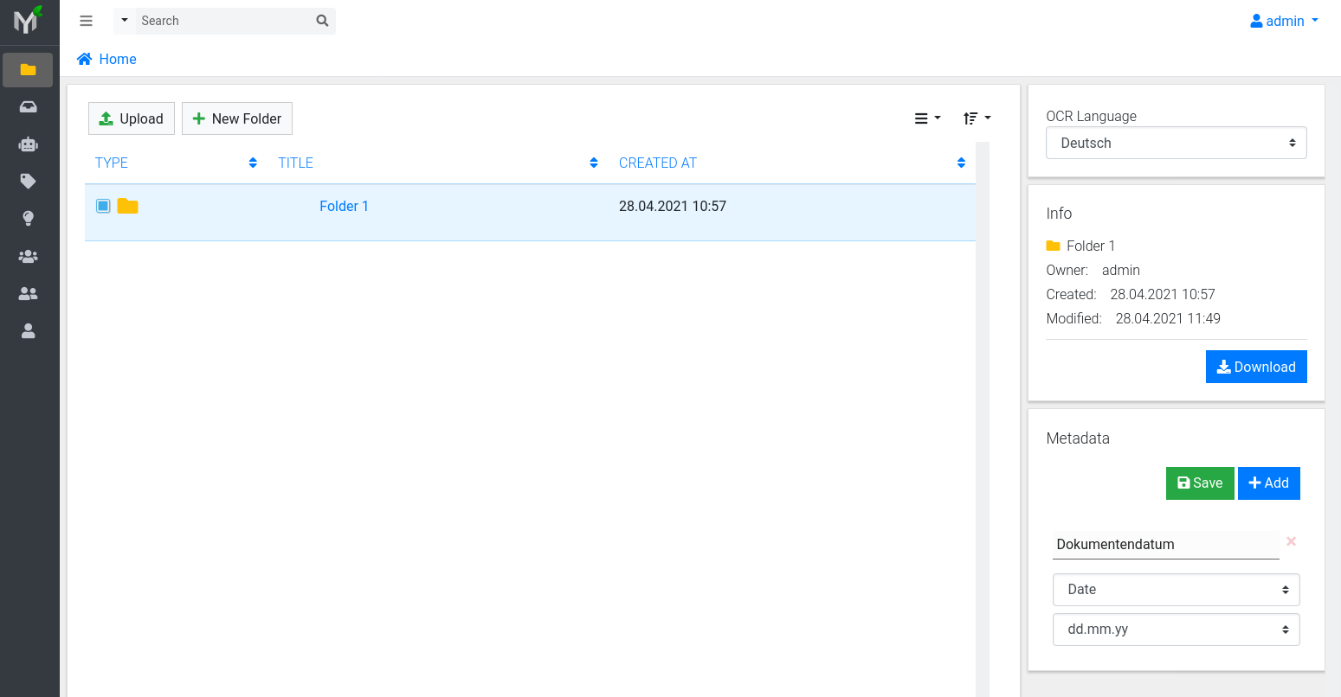Open the dd.mm.yy date format dropdown
This screenshot has height=697, width=1341.
(x=1177, y=630)
